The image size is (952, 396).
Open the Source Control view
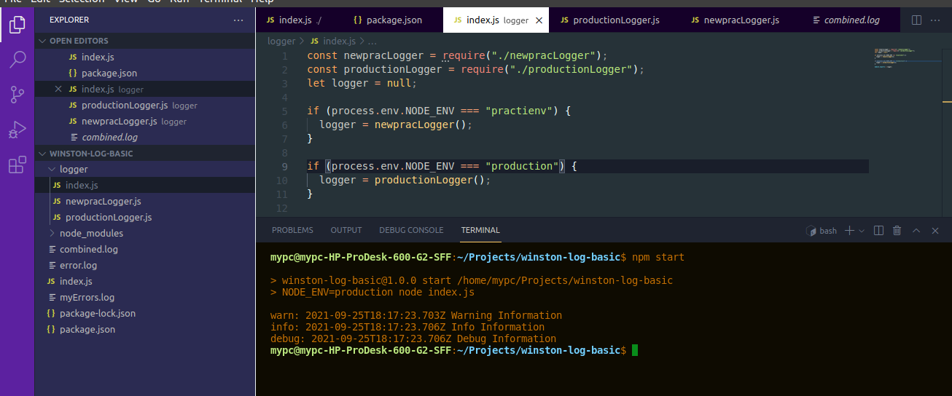(17, 95)
